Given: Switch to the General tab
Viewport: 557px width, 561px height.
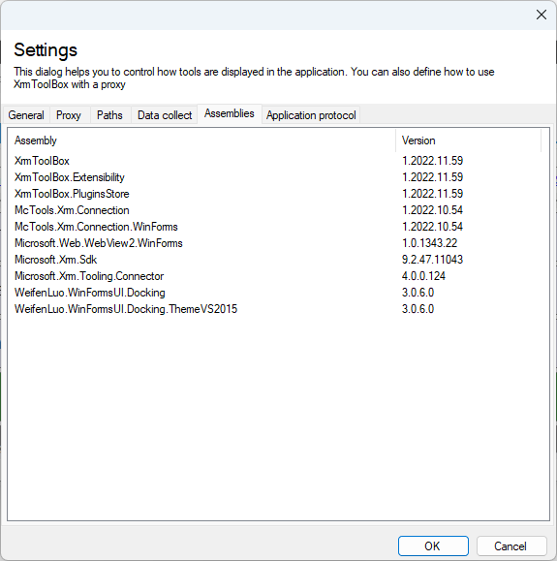Looking at the screenshot, I should pos(26,115).
